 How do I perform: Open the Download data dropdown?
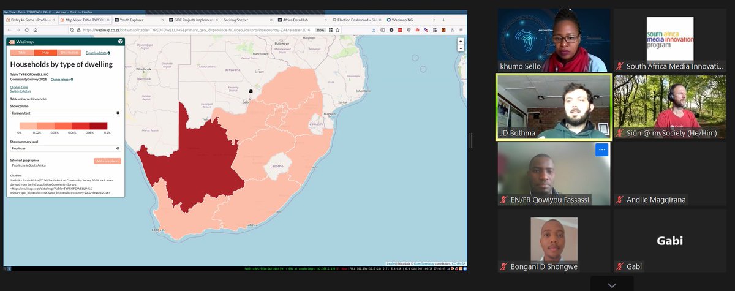click(x=97, y=53)
